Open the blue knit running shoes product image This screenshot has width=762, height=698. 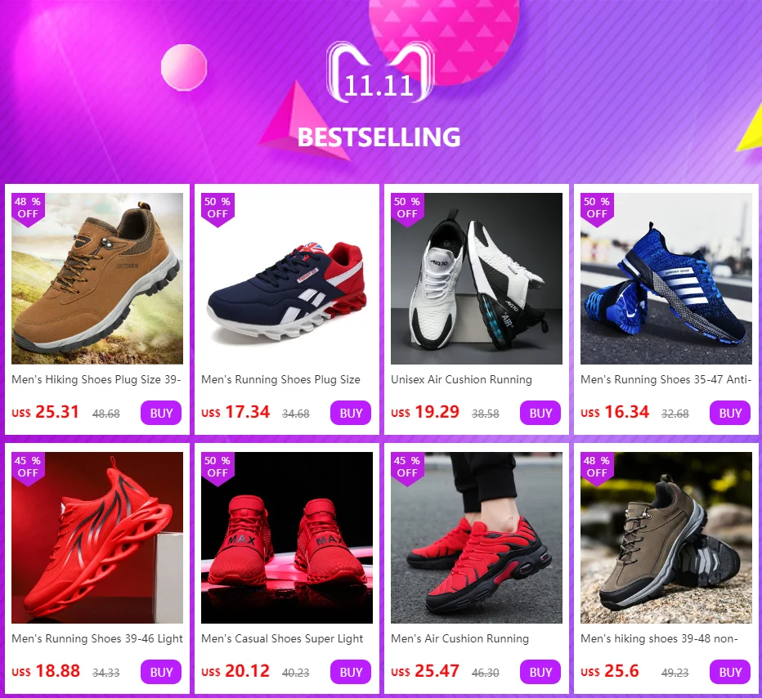point(666,279)
